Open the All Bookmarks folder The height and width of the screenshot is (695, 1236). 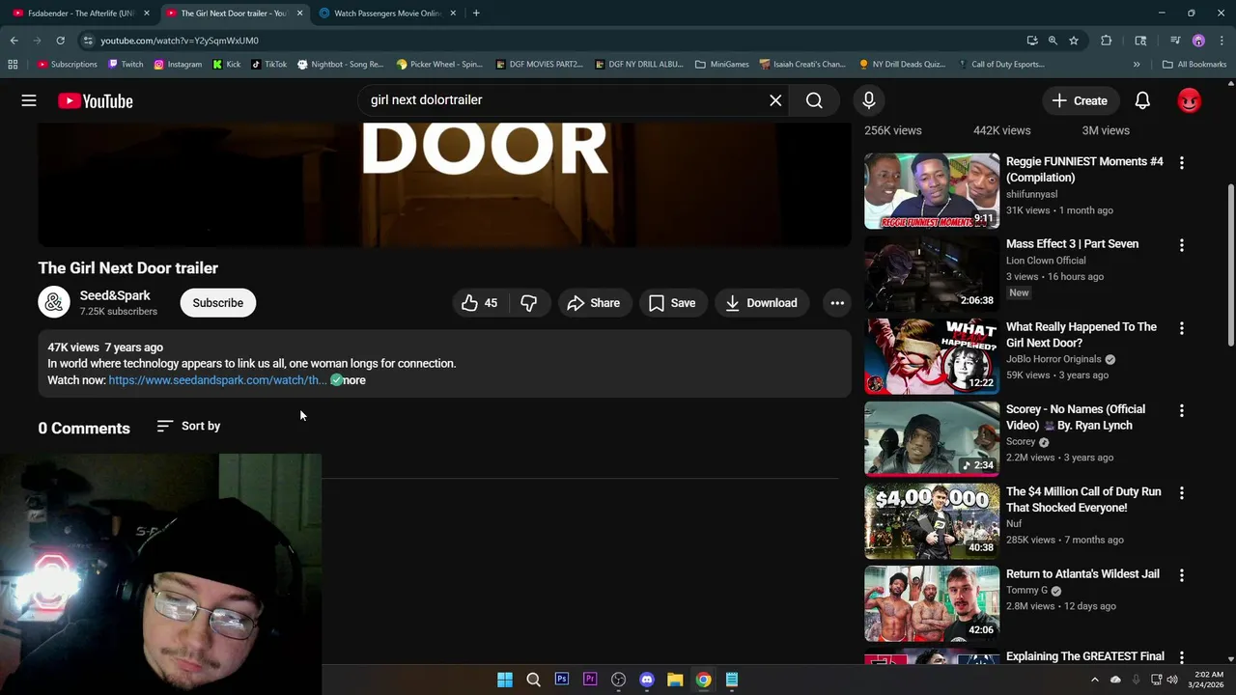click(1194, 65)
